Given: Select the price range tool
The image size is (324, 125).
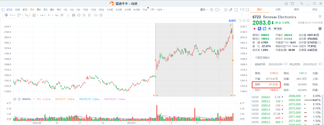Looking at the screenshot, I should point(41,15).
